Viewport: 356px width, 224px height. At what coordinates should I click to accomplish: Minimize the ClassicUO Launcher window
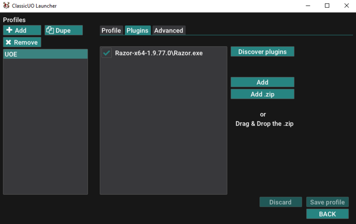click(308, 6)
